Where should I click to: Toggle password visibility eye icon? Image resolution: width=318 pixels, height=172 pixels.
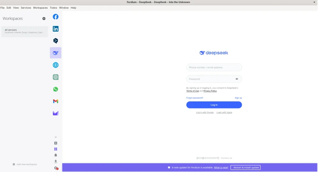(237, 79)
